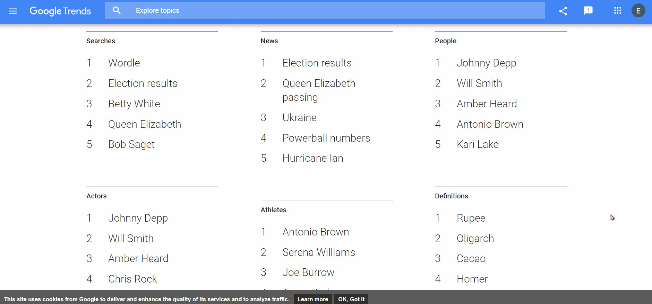Open Oligarch in Definitions list
The height and width of the screenshot is (304, 652).
coord(475,239)
